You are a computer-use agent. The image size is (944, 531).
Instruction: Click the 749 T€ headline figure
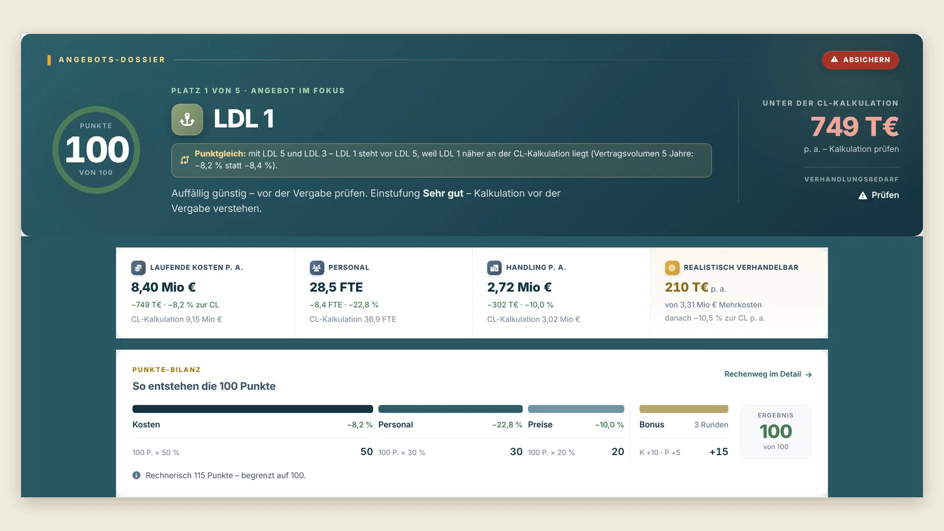(x=854, y=126)
